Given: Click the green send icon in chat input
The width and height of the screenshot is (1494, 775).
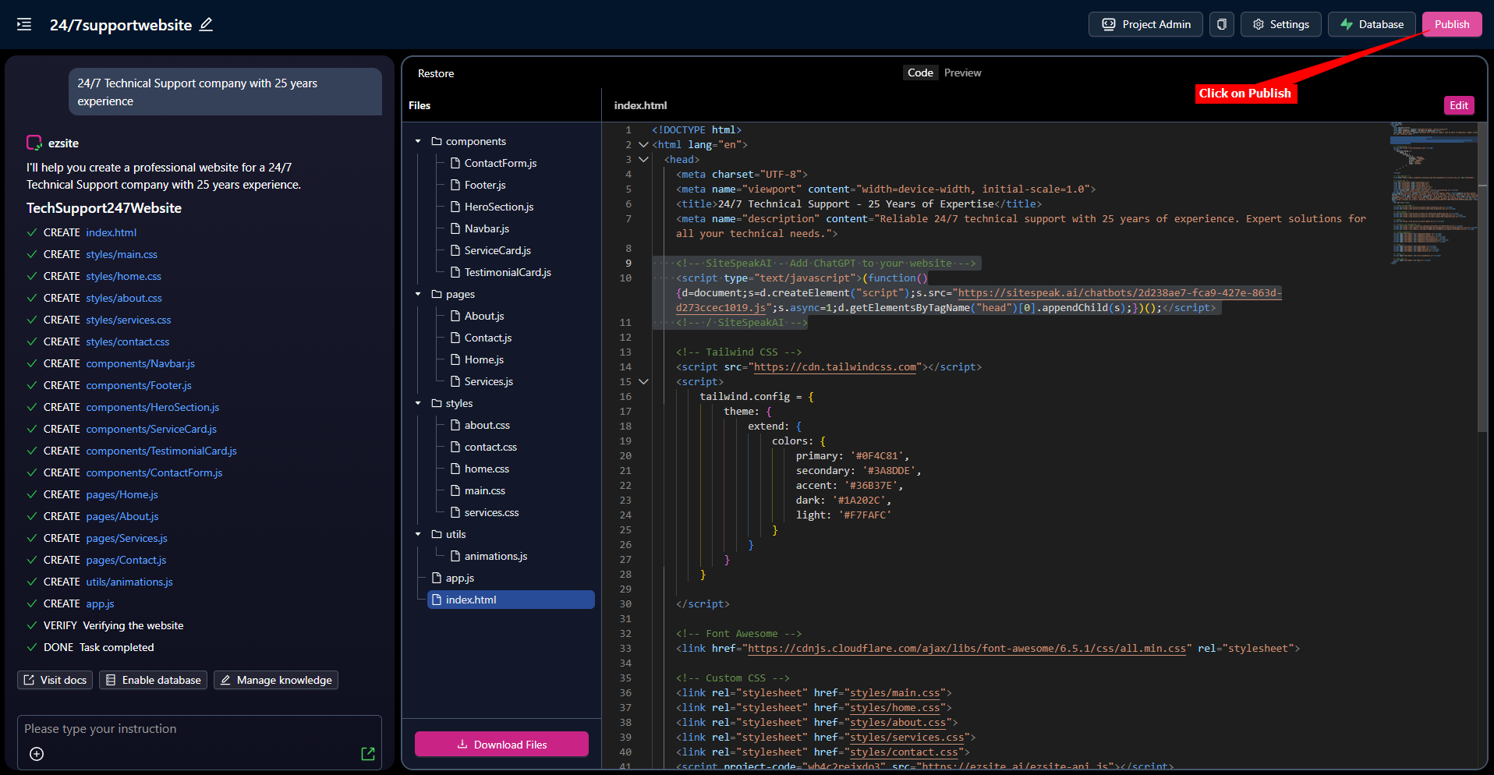Looking at the screenshot, I should 368,754.
